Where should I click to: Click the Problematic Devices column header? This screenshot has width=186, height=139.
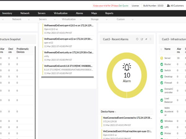pyautogui.click(x=23, y=50)
